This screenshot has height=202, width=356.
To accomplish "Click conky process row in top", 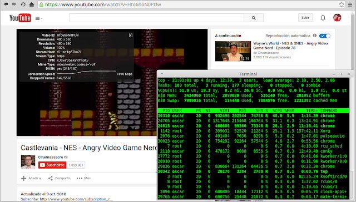I will (254, 151).
